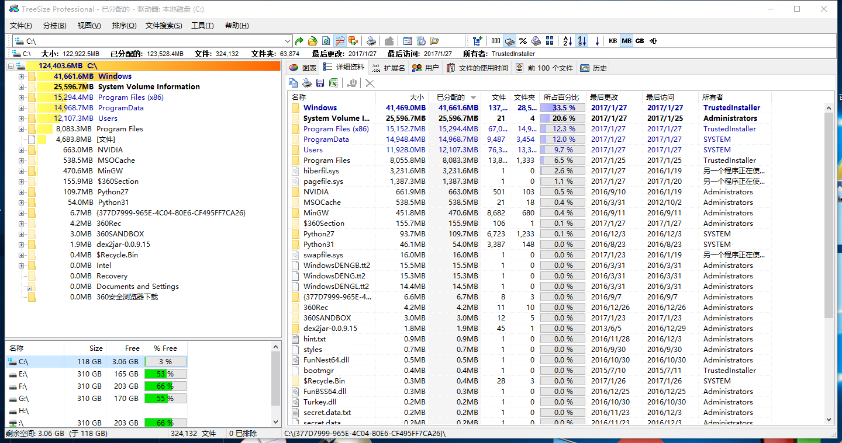Click the disc icon in the main toolbar

[421, 41]
